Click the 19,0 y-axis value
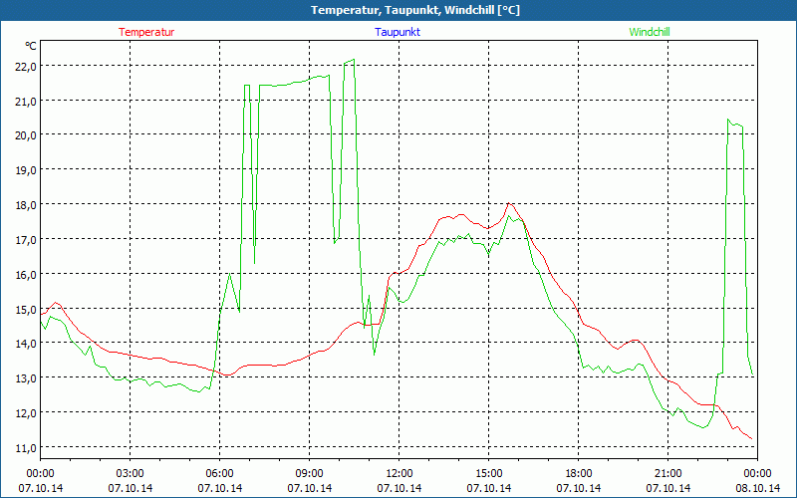The image size is (797, 498). pos(26,170)
